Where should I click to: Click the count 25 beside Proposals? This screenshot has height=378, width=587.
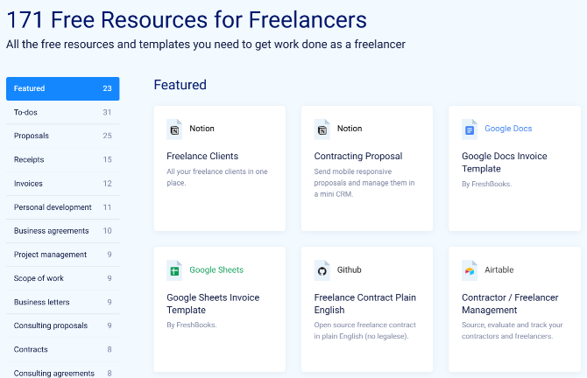coord(107,136)
